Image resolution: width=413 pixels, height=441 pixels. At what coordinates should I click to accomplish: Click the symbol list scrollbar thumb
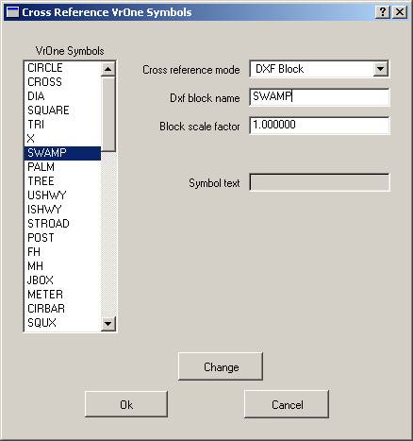tap(108, 114)
